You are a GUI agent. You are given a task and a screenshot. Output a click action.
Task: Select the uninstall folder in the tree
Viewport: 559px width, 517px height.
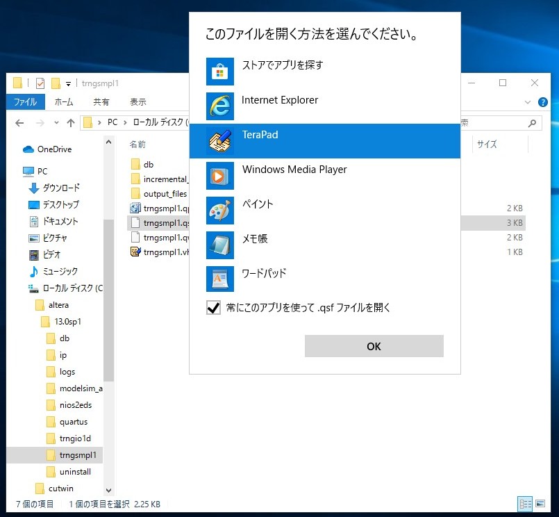coord(75,472)
